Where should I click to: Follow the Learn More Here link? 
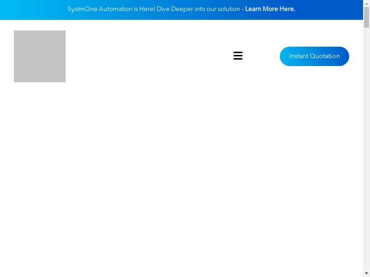click(270, 9)
